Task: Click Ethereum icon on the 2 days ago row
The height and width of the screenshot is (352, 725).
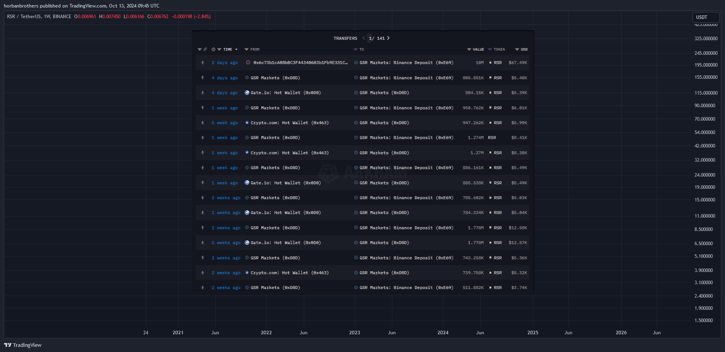Action: tap(203, 63)
